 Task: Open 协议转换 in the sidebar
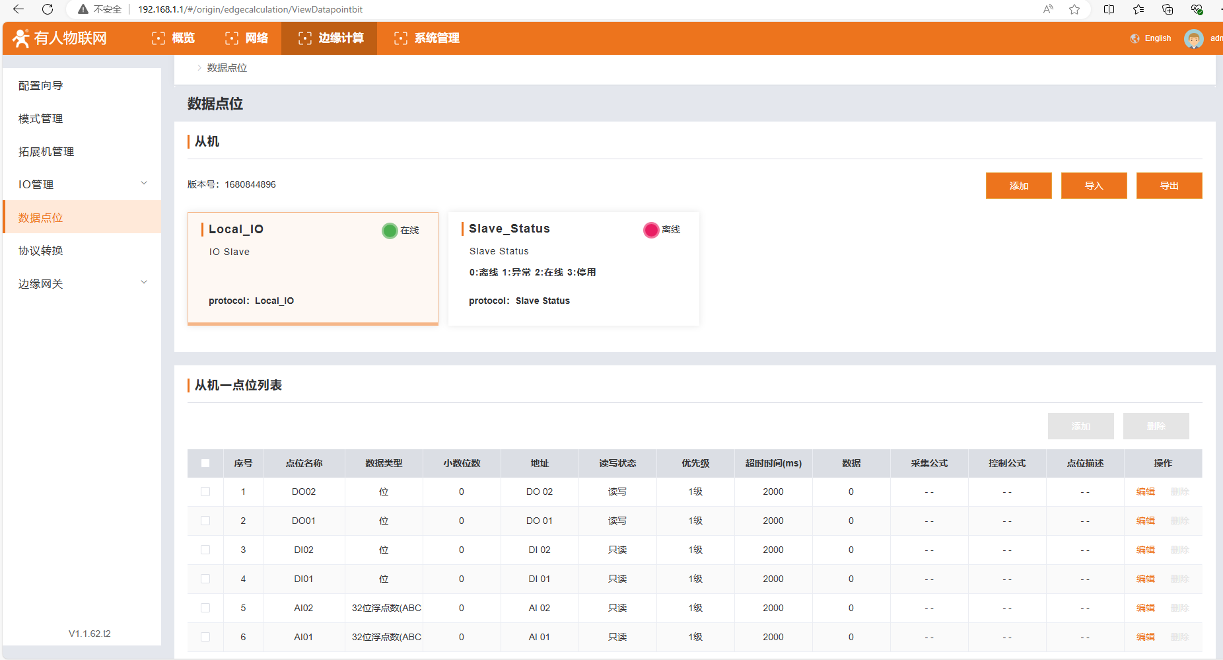(41, 250)
